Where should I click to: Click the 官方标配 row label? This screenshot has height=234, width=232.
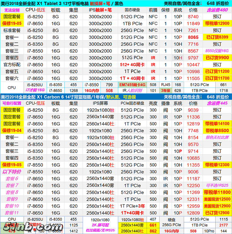[12, 65]
